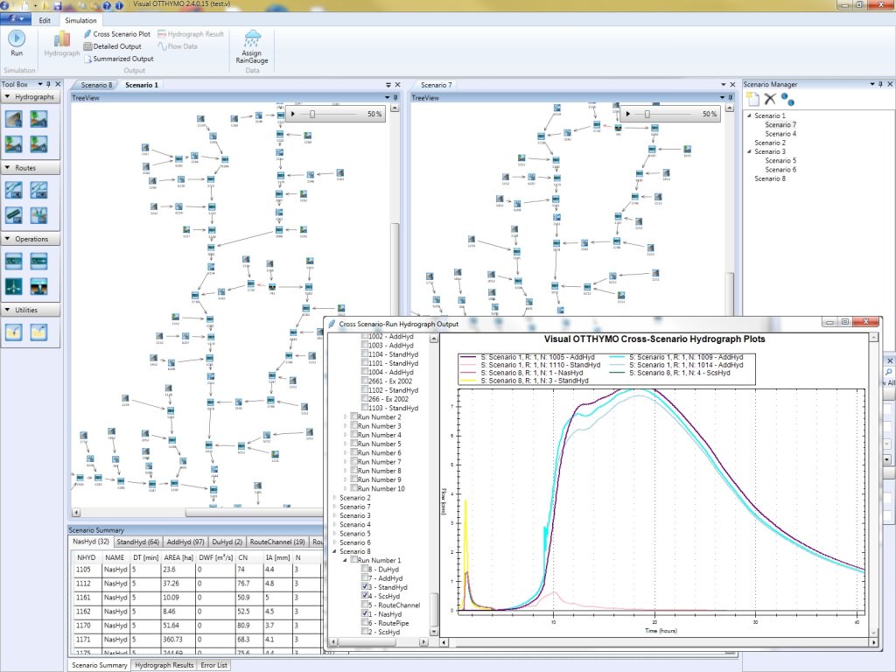Switch to the StandHyd (64) tab

click(x=137, y=542)
